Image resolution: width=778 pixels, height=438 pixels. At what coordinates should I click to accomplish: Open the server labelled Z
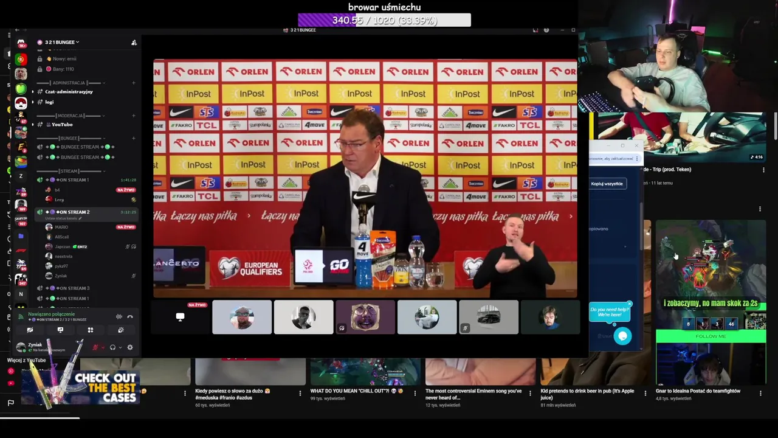tap(21, 176)
